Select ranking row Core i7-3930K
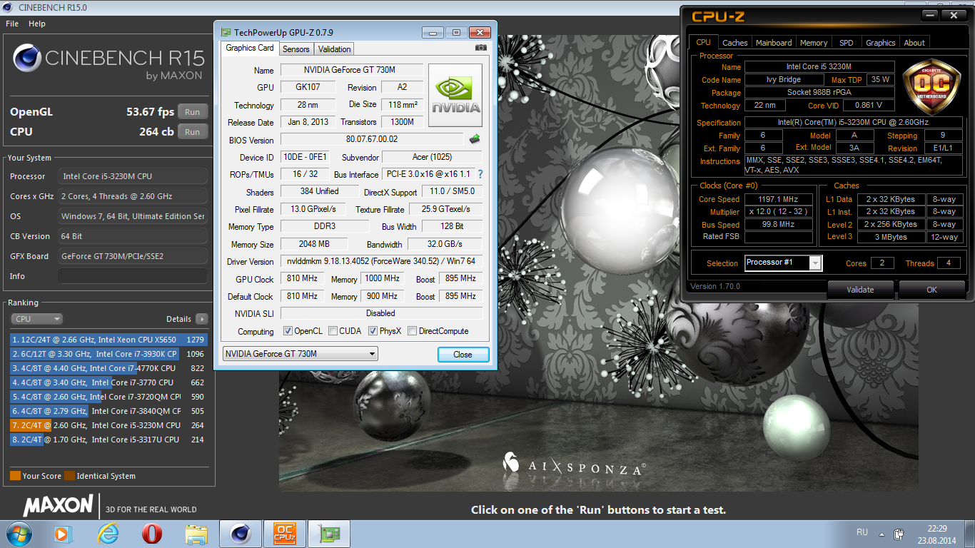Viewport: 975px width, 548px height. (x=108, y=354)
